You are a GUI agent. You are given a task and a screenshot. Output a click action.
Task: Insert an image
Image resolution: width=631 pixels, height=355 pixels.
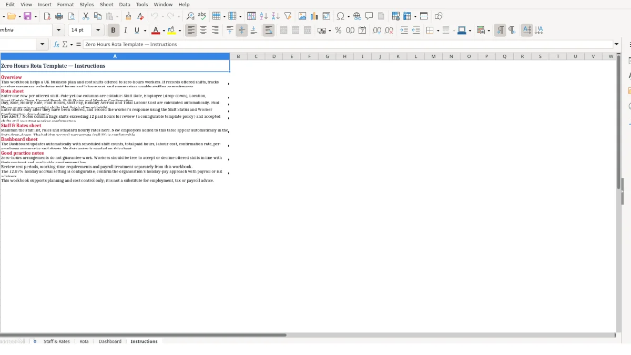pos(302,16)
